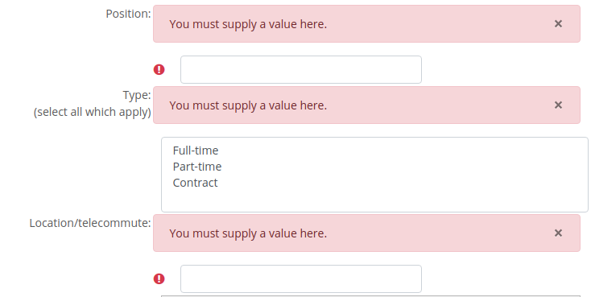
Task: Click the Type field label
Action: [136, 95]
